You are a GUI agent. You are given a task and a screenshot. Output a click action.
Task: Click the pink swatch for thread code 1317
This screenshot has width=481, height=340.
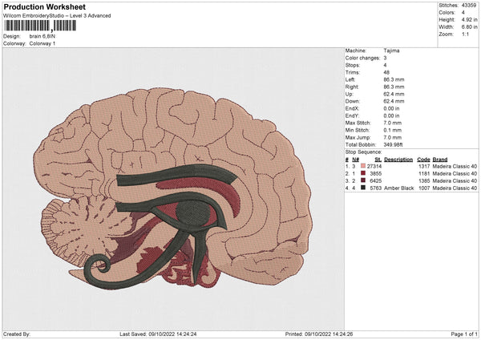point(363,166)
